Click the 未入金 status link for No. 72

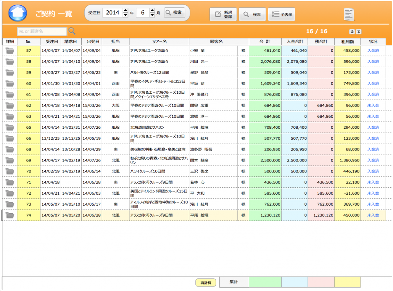[373, 193]
